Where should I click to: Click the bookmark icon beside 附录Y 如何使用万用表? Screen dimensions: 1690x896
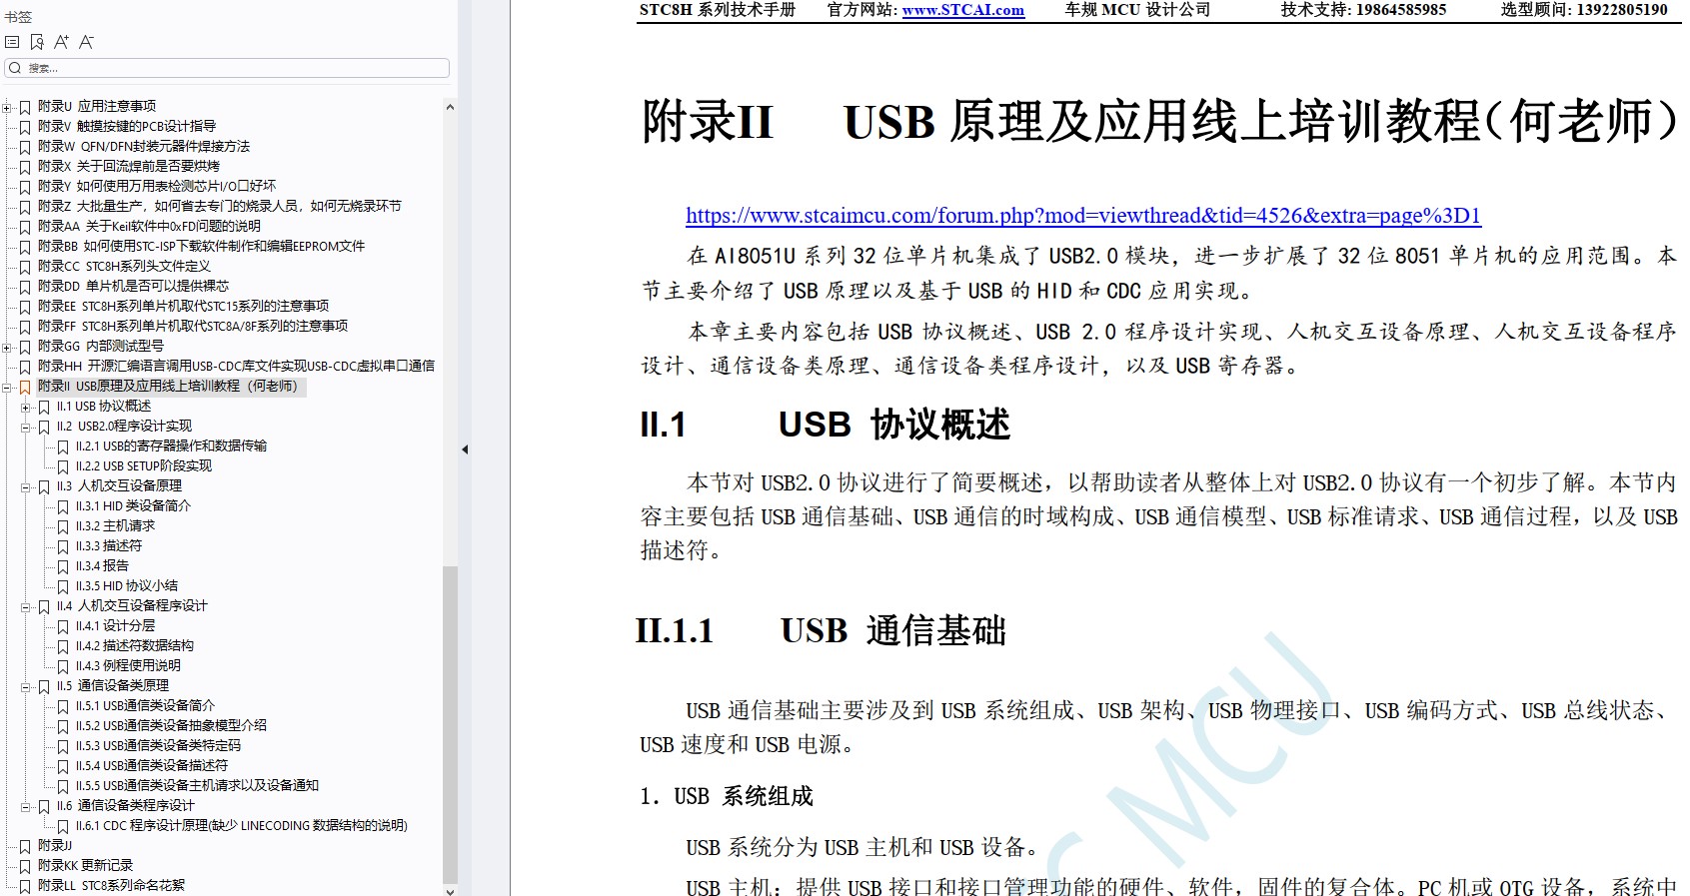pos(25,187)
